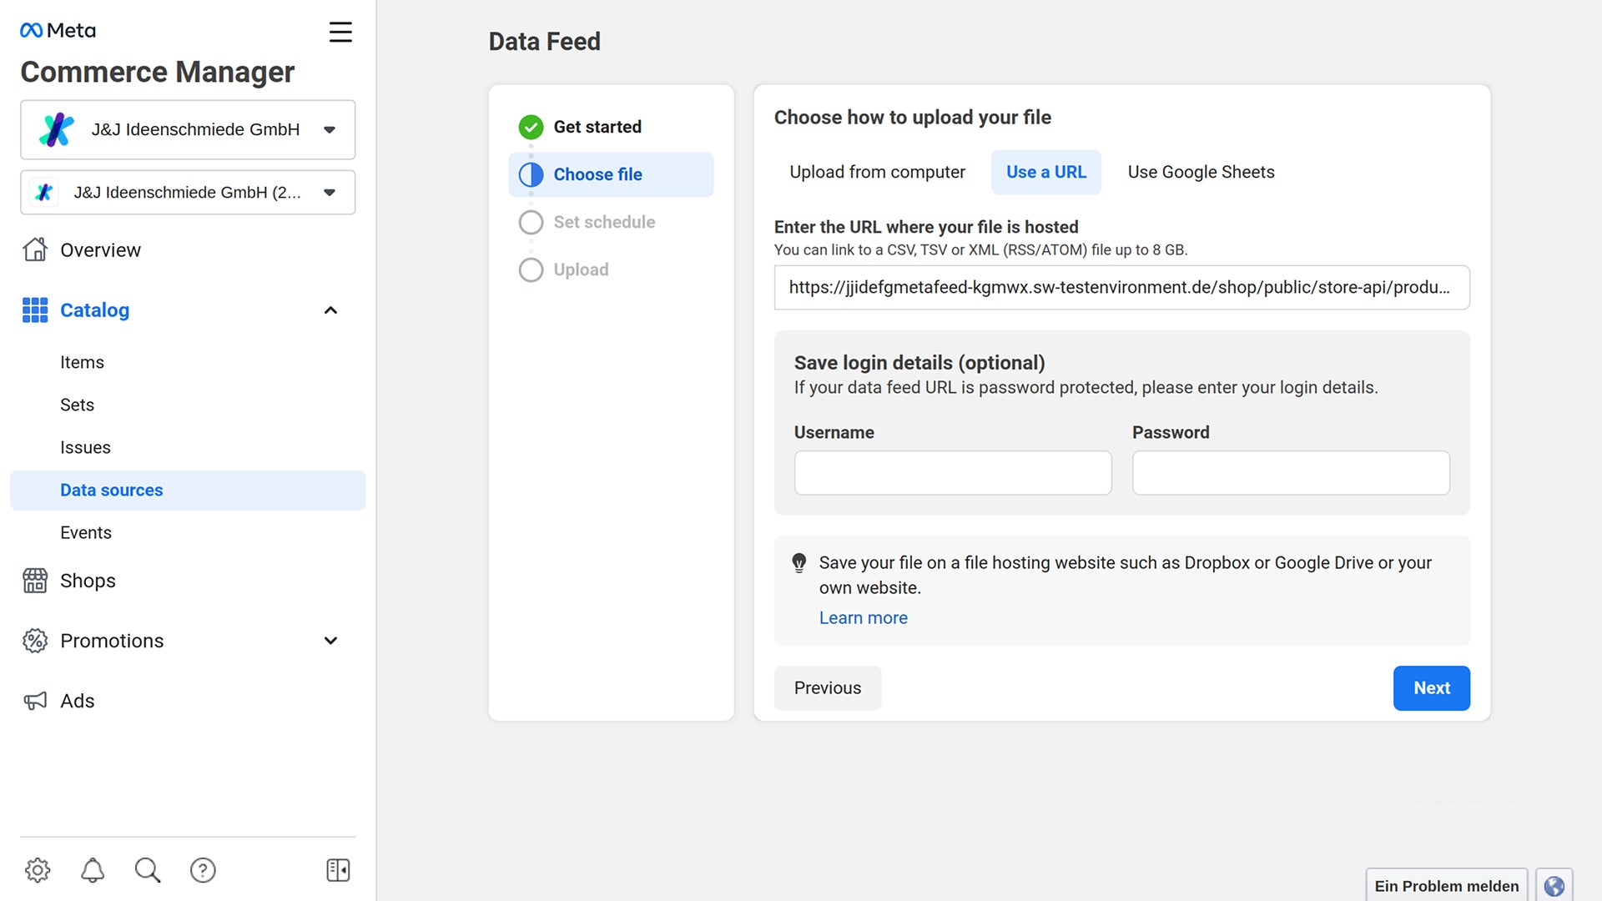This screenshot has width=1602, height=901.
Task: Click the search magnifier icon
Action: tap(148, 870)
